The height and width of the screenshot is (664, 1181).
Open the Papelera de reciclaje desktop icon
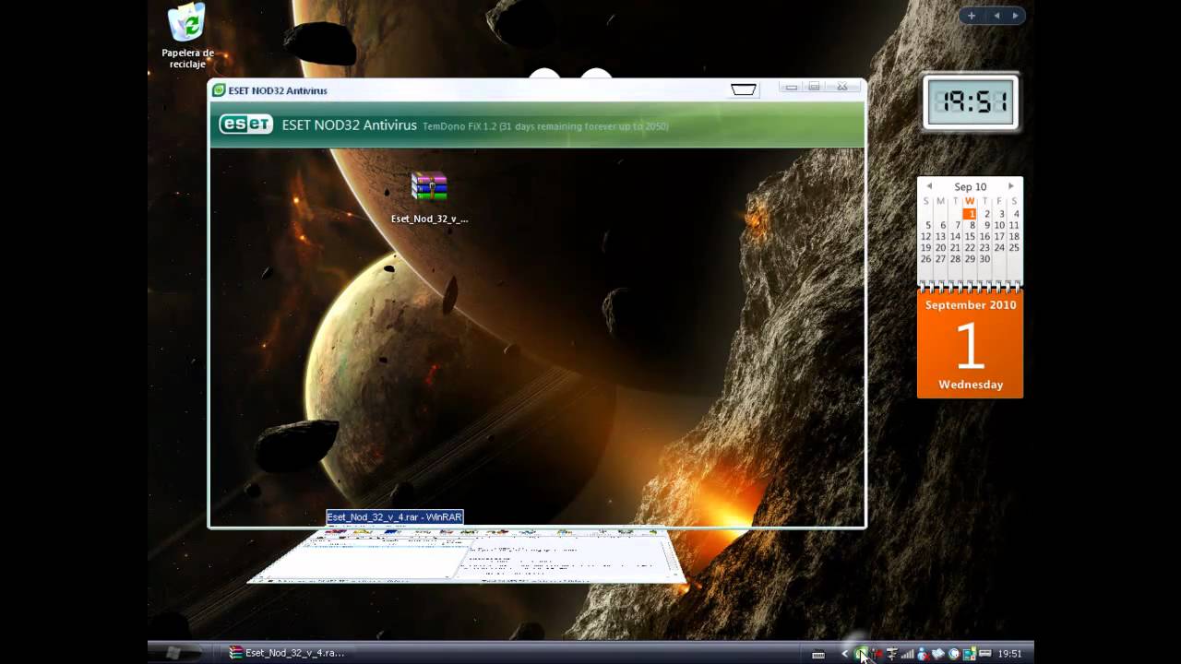[187, 37]
